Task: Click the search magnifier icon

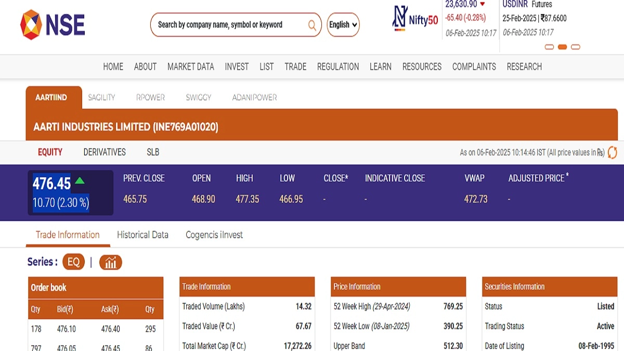Action: (312, 25)
